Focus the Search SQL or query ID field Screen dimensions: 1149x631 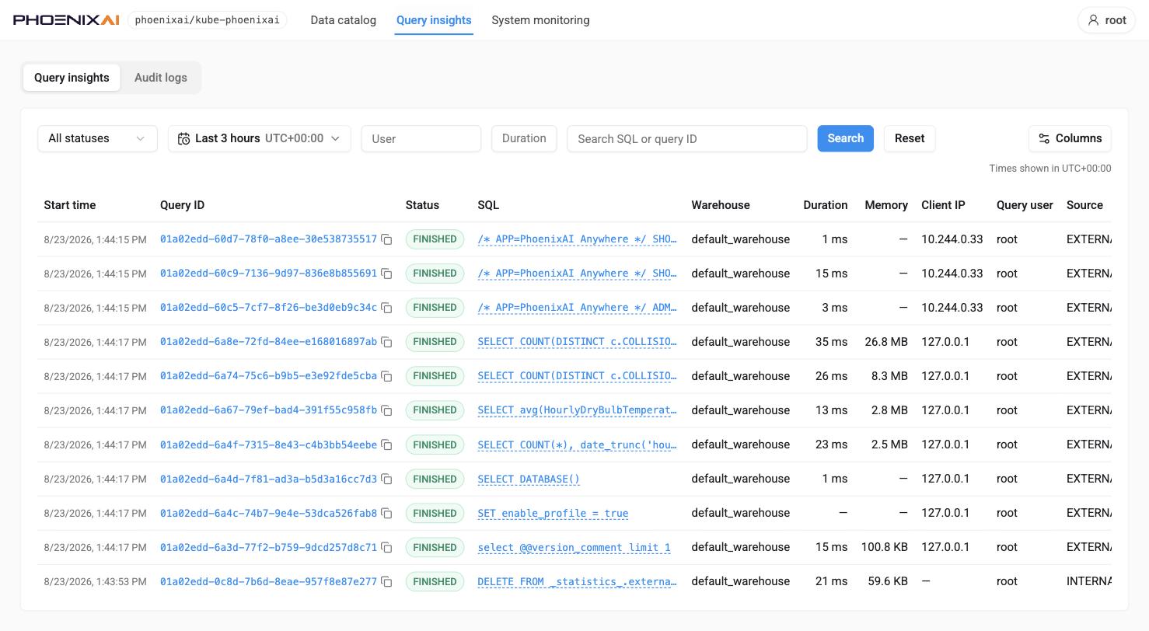coord(687,138)
